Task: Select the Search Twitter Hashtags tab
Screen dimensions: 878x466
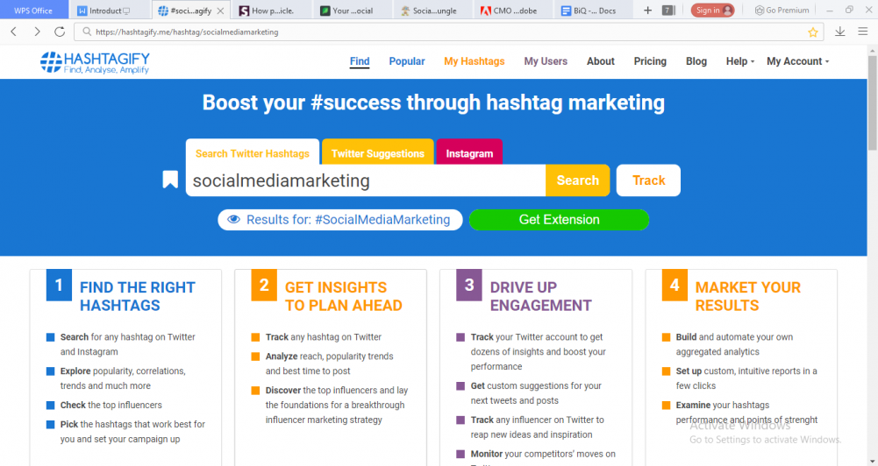Action: coord(253,152)
